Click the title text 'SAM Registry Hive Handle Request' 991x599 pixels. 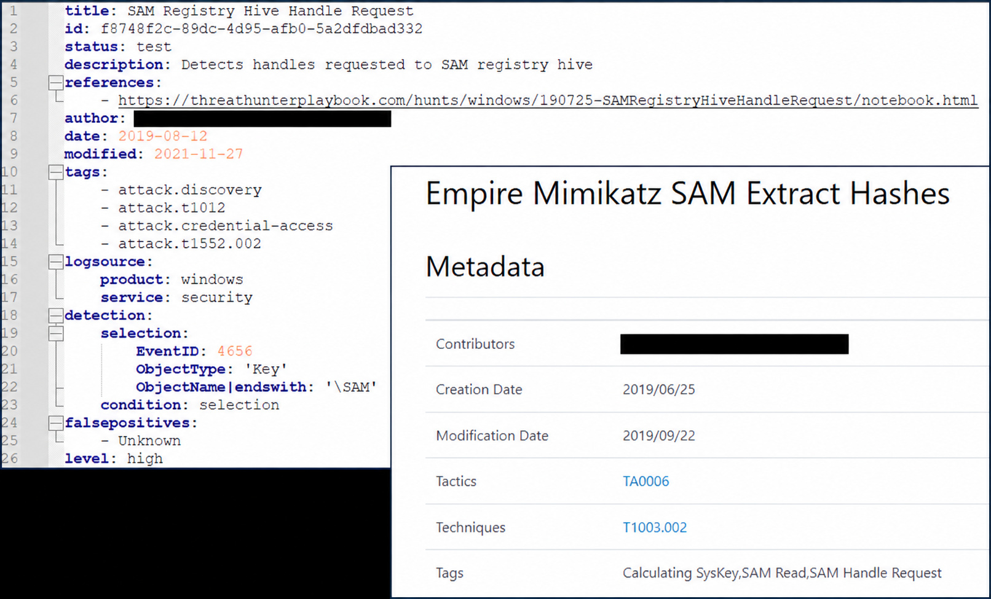click(270, 11)
